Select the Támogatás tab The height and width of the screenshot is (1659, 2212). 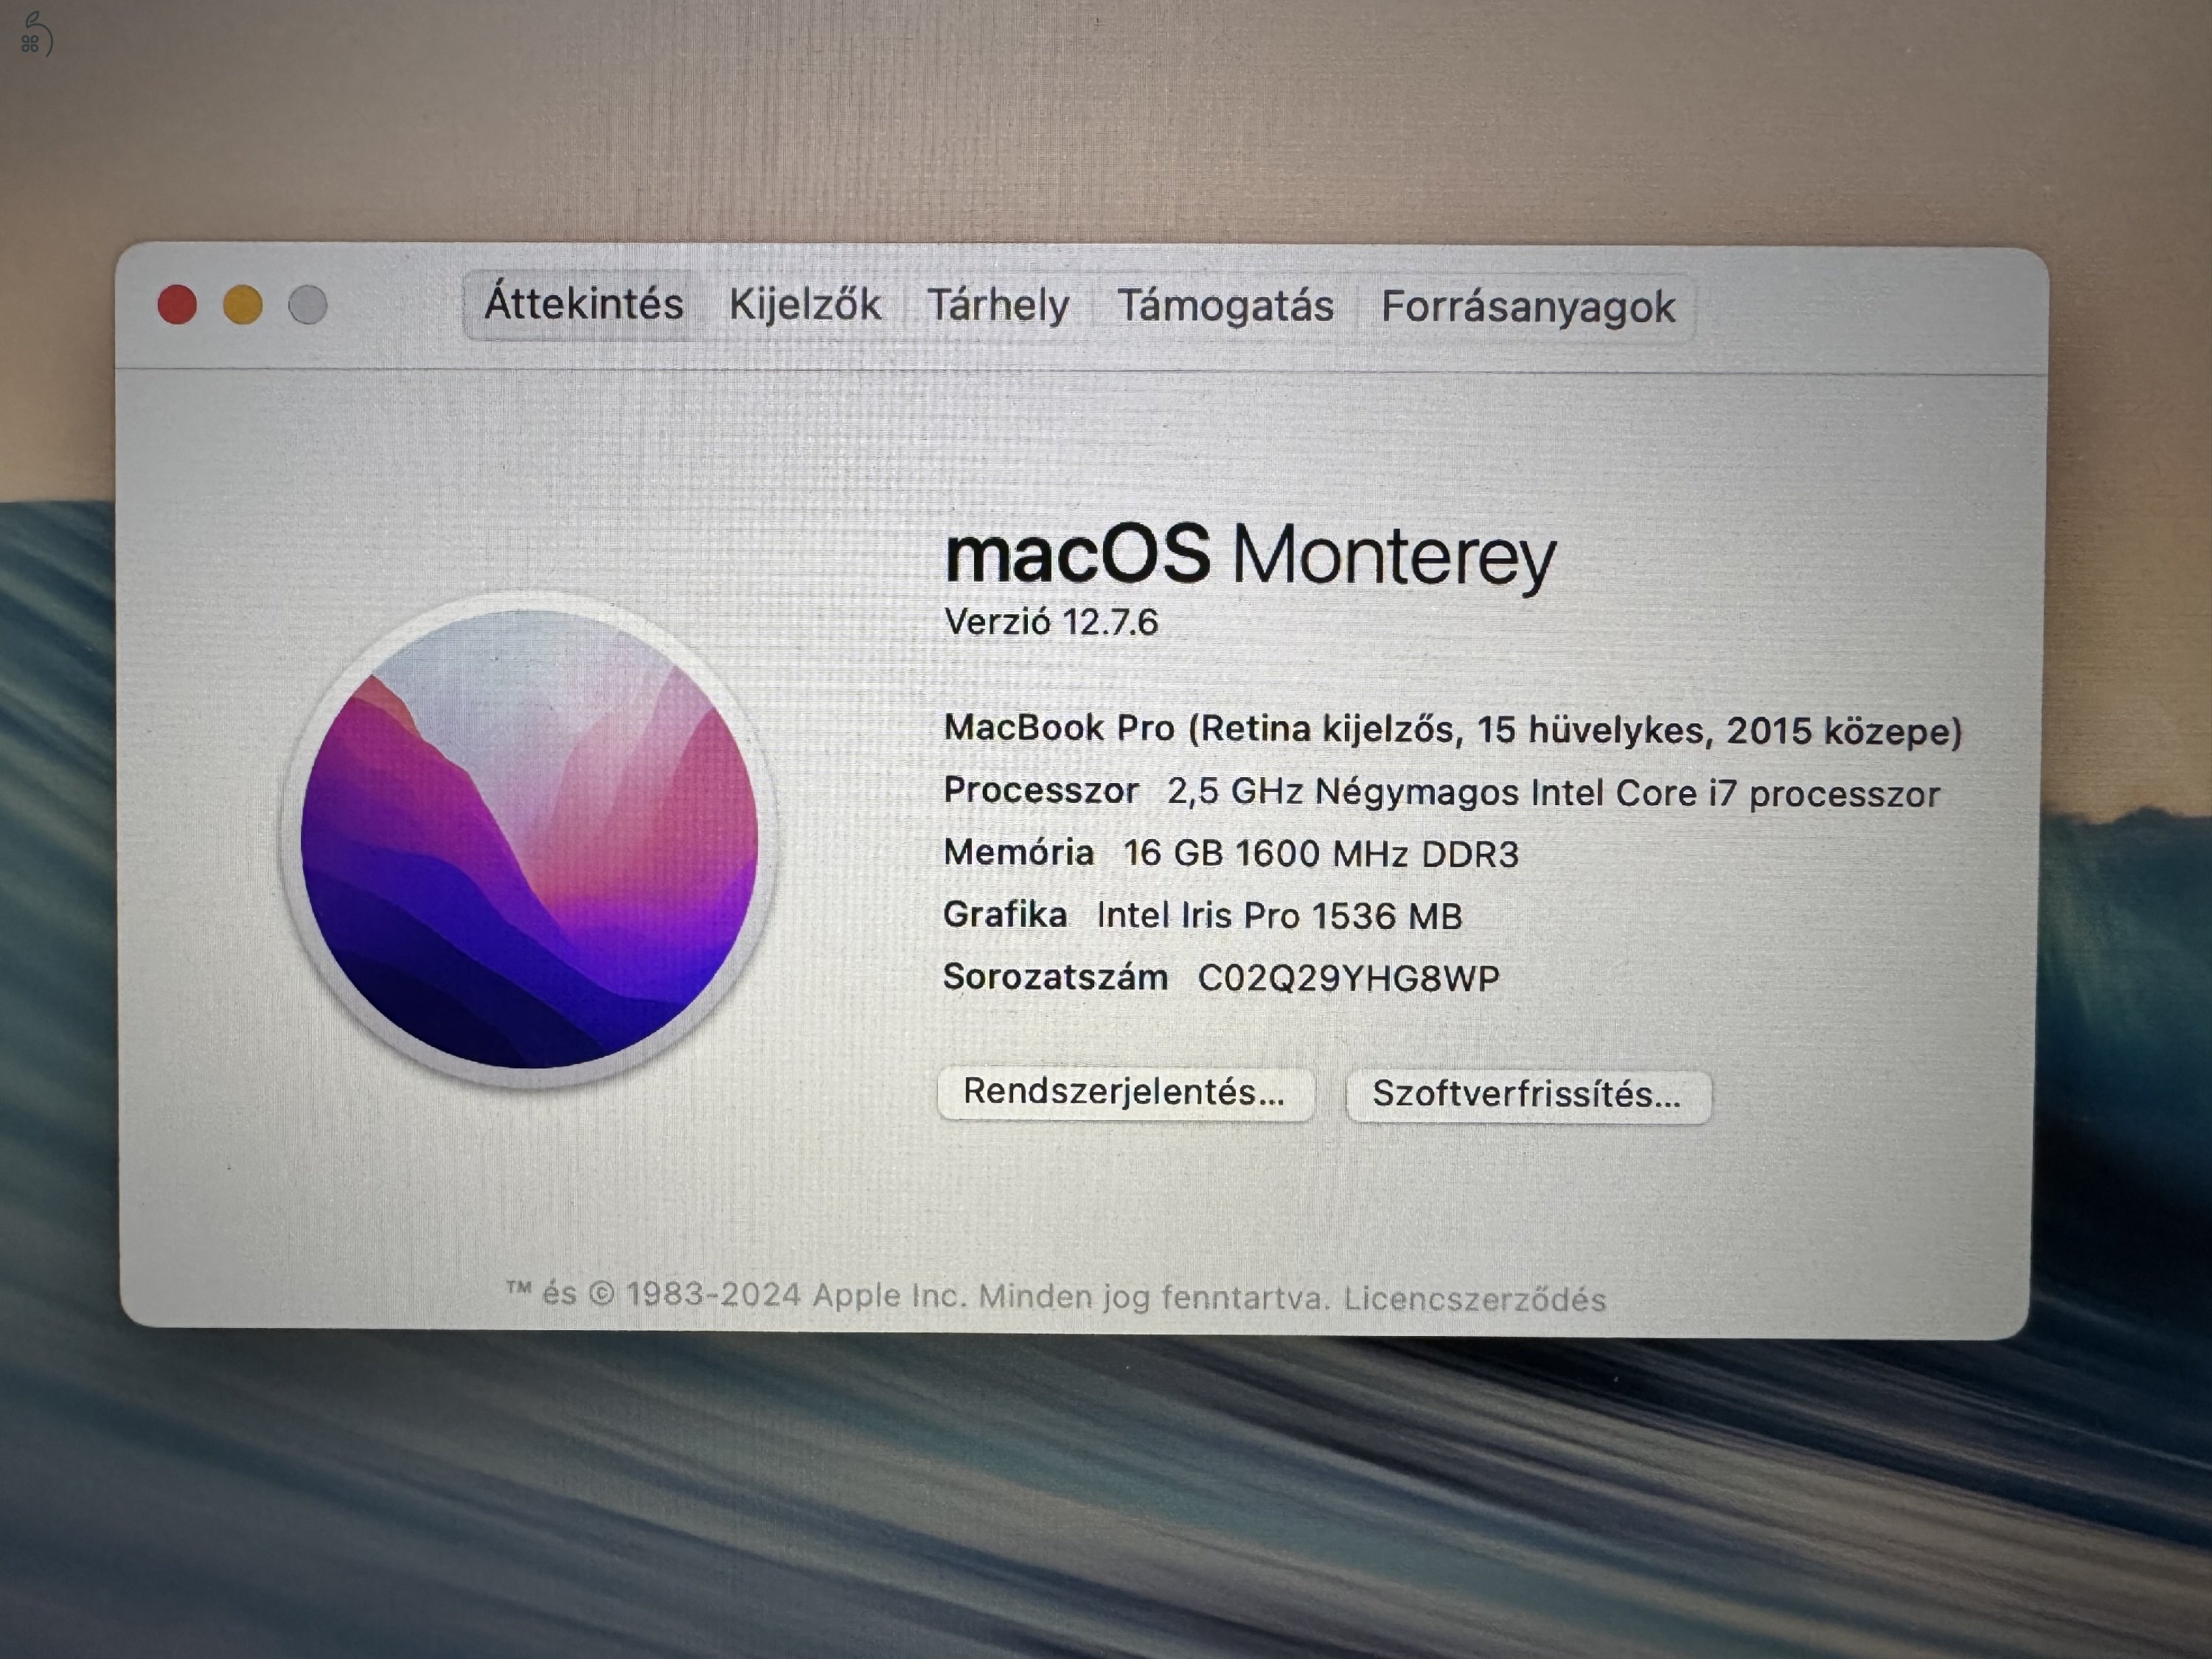[1225, 306]
